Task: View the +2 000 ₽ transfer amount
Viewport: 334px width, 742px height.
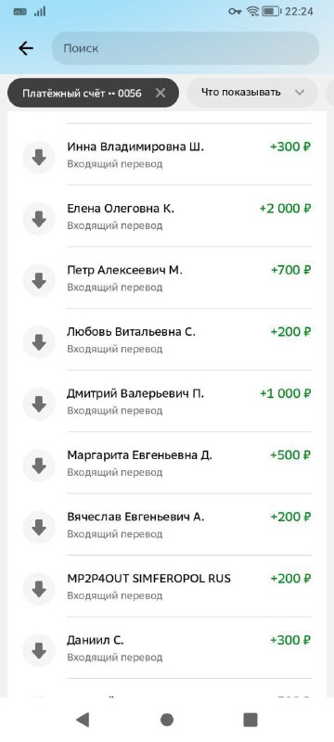Action: (x=285, y=208)
